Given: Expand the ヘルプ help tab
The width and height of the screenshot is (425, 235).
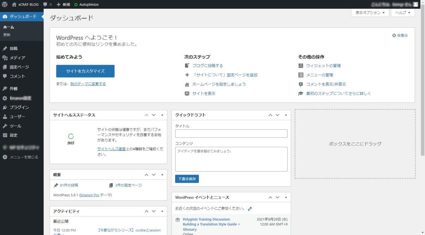Looking at the screenshot, I should coord(403,12).
